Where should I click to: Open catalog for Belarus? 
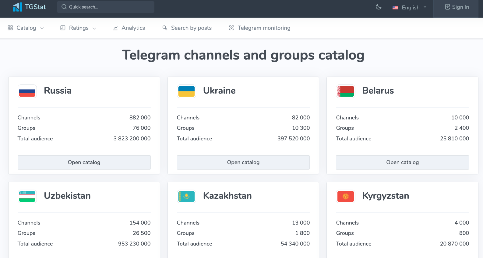[x=402, y=162]
